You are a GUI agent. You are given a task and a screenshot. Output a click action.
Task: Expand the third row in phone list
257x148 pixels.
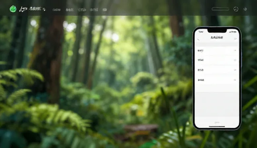point(217,70)
